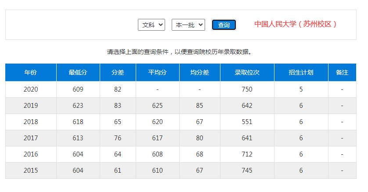Click average difference 67 in 2015 row
The height and width of the screenshot is (192, 368).
click(199, 171)
